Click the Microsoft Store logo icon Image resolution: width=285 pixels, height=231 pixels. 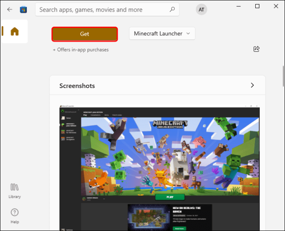tap(23, 10)
